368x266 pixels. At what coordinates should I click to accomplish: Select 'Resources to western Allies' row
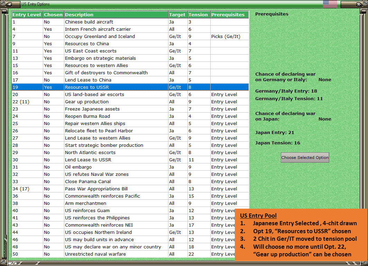(130, 65)
